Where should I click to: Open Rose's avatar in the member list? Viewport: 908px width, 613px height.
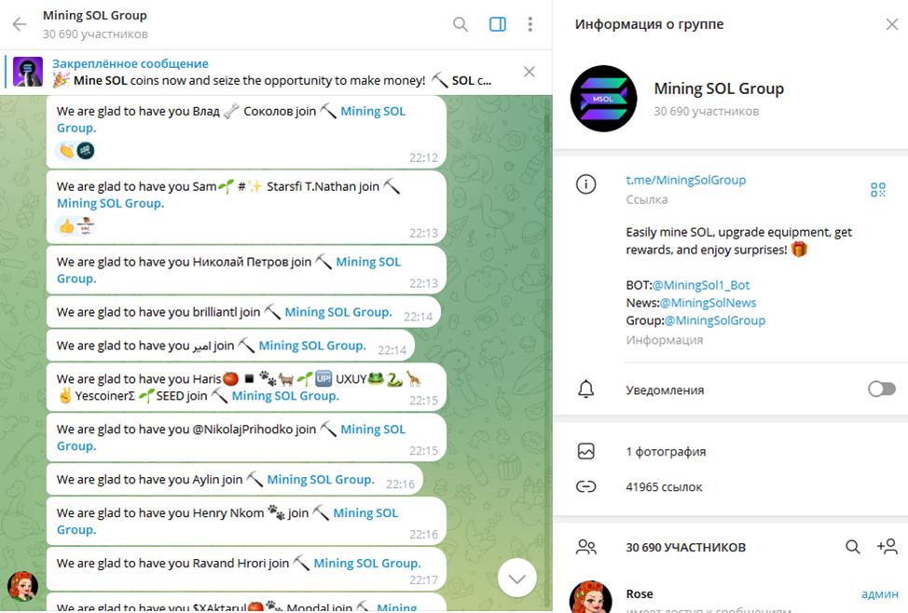pos(591,597)
